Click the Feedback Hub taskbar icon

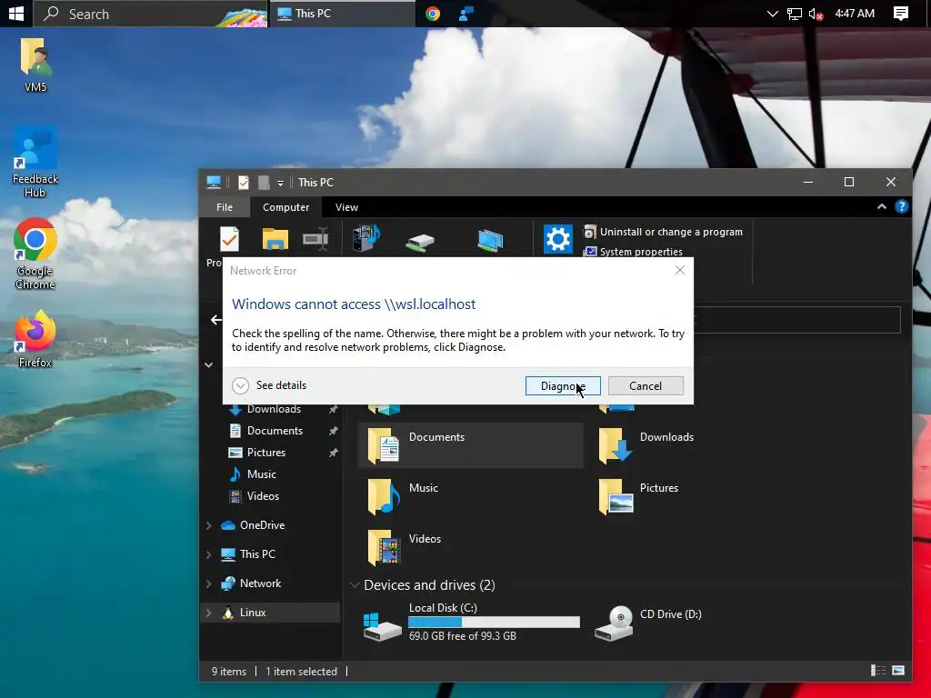(466, 14)
